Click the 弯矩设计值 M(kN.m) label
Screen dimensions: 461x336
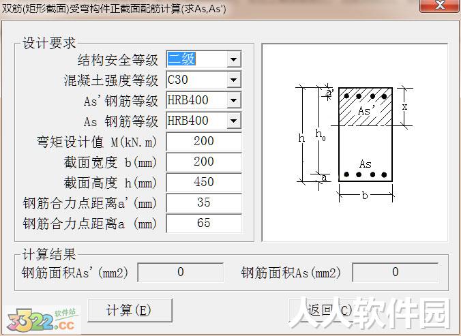97,142
